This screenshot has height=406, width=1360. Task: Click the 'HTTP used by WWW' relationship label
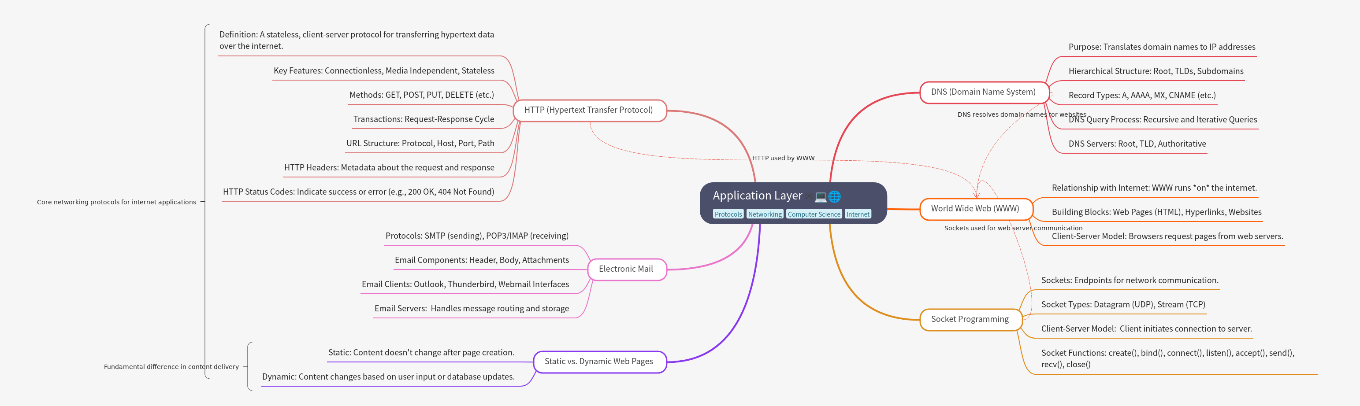click(x=783, y=158)
